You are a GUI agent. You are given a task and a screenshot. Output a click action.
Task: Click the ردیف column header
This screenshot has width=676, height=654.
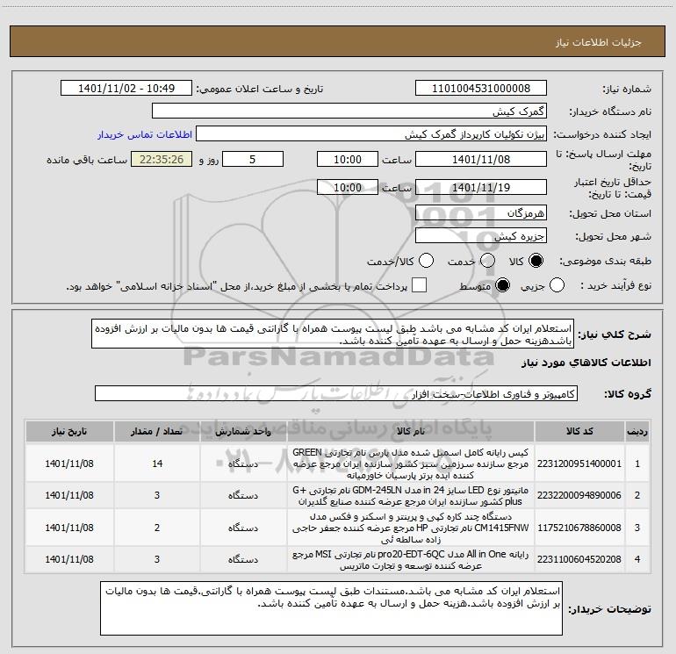(x=637, y=432)
